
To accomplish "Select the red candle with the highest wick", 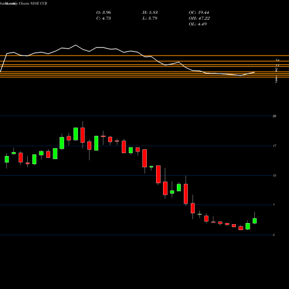I will click(x=83, y=135).
